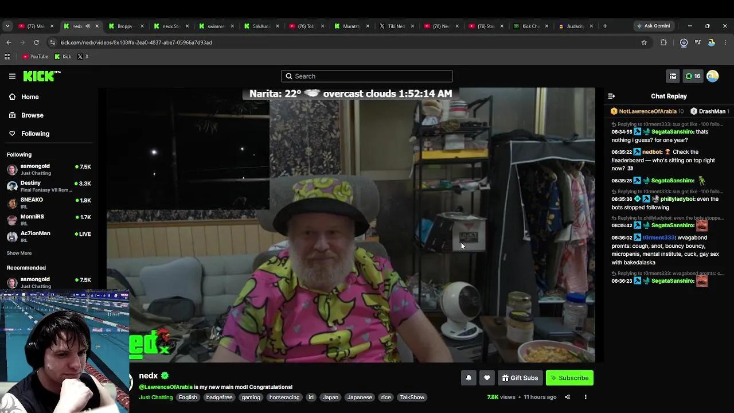Screen dimensions: 734x413
Task: Collapse the Chat Replay panel
Action: click(611, 96)
